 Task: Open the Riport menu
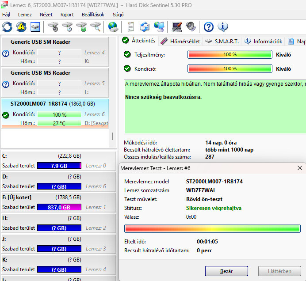pos(67,15)
